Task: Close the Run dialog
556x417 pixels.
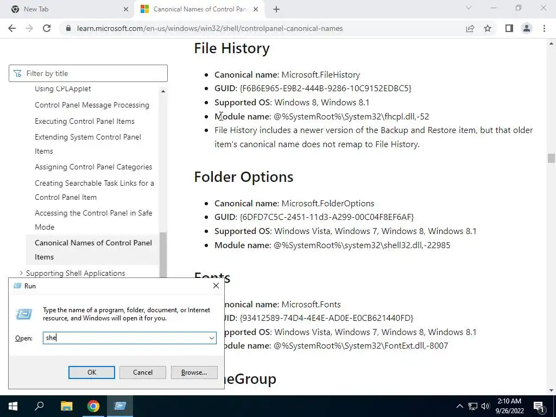Action: (216, 286)
